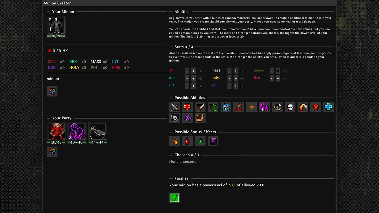Add the red blood drop status effect
Viewport: 379px width, 213px height.
[x=187, y=141]
